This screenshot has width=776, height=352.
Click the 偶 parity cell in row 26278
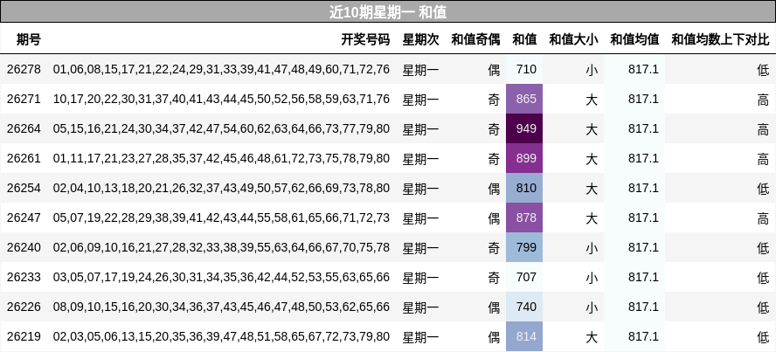[494, 70]
